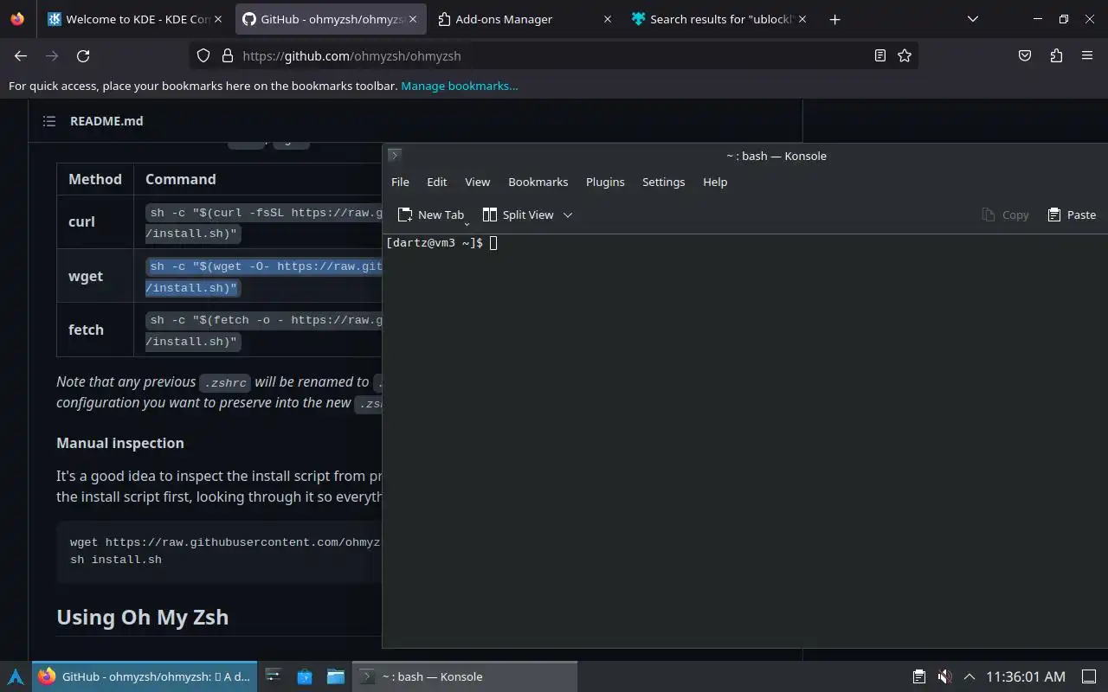List all tabs dropdown arrow
The width and height of the screenshot is (1108, 692).
coord(973,19)
